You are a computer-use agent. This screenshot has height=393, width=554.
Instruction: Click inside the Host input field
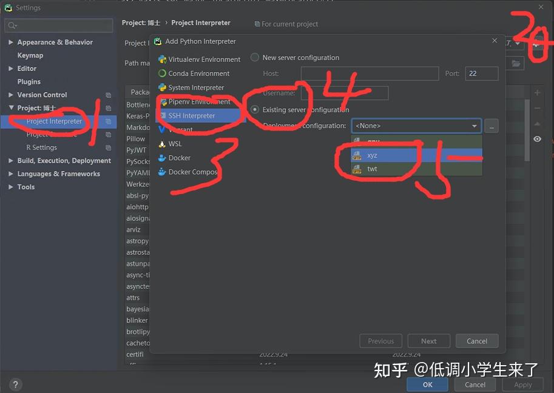pos(370,73)
